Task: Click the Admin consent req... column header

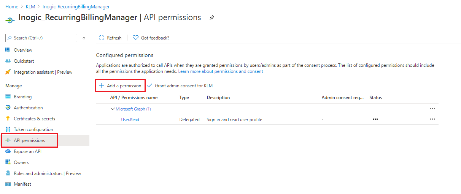Action: 343,98
